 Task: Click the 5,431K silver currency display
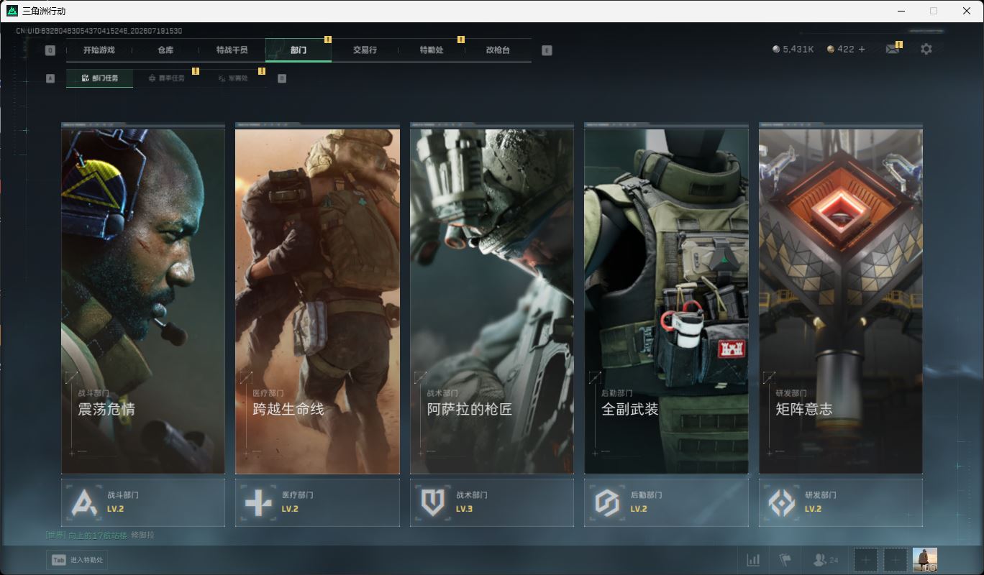point(793,49)
